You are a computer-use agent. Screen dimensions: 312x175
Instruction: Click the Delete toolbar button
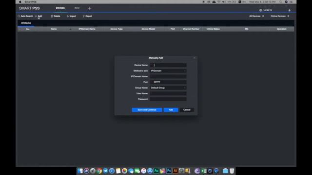tap(55, 16)
